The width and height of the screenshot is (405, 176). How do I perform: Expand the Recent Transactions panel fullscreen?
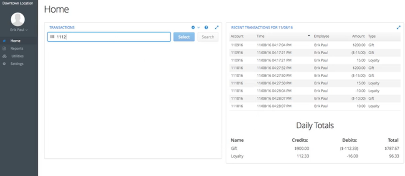pyautogui.click(x=399, y=28)
